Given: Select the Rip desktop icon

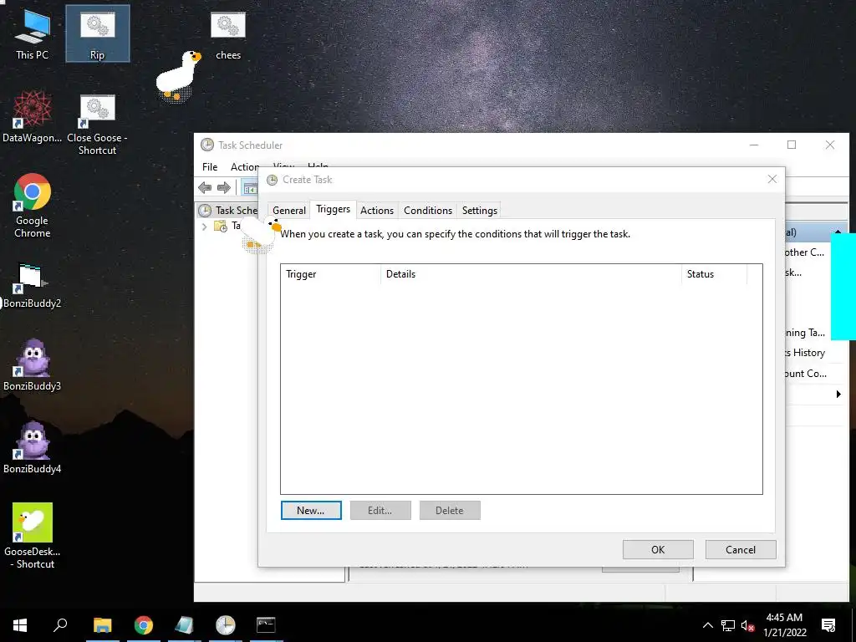Looking at the screenshot, I should [x=97, y=33].
